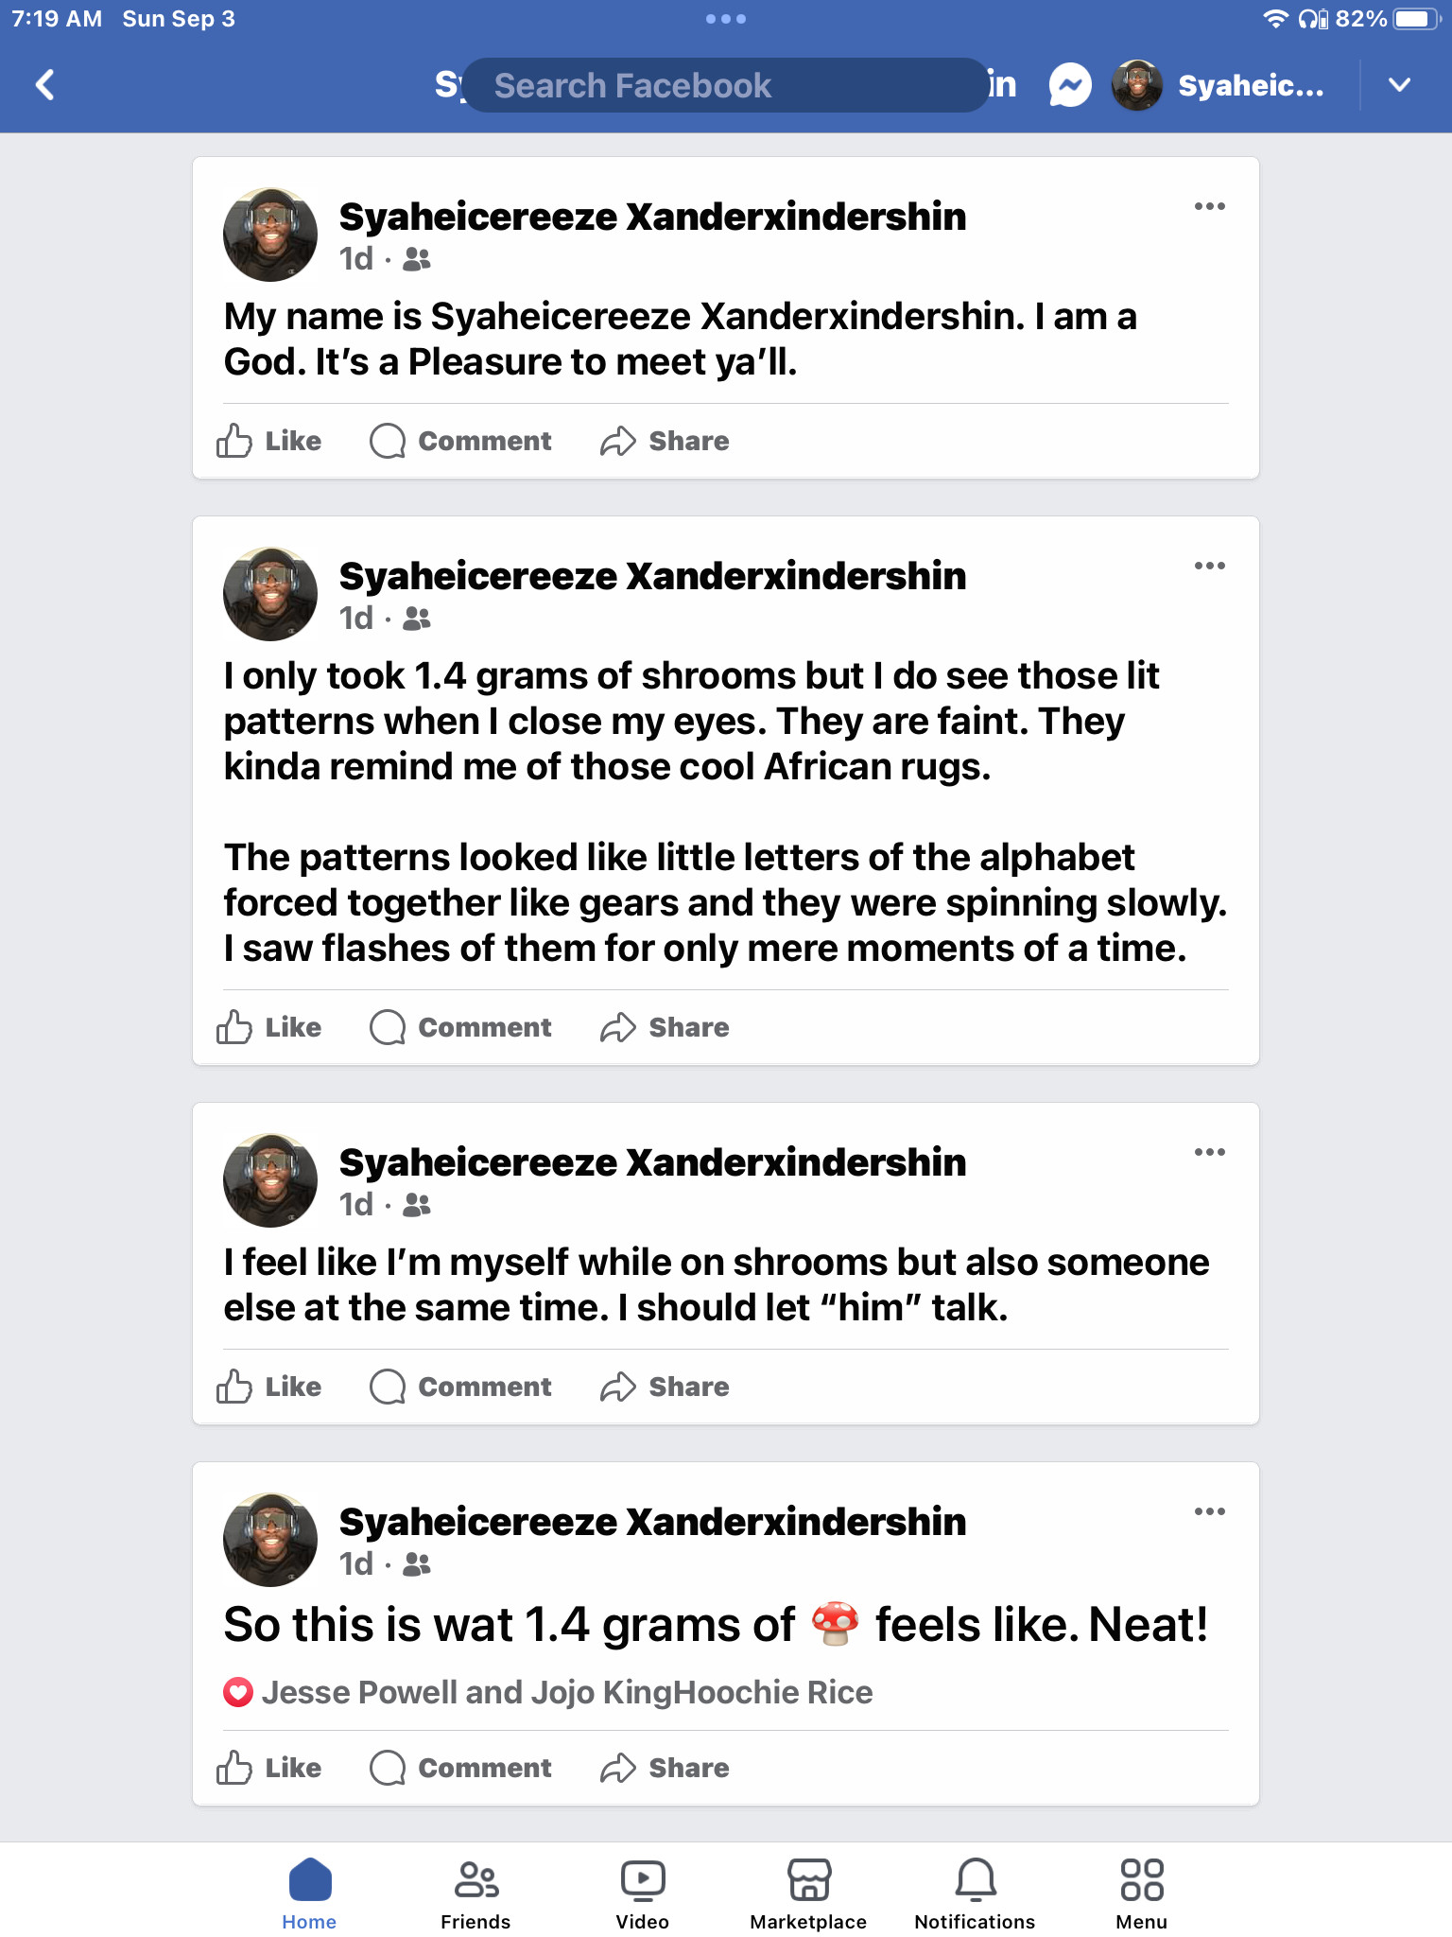Open Messenger from the top bar

(x=1070, y=86)
